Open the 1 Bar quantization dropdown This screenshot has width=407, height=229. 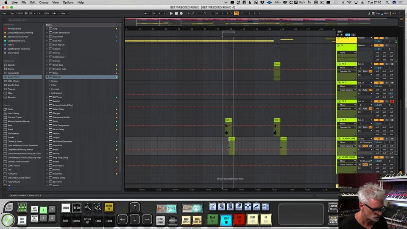point(64,13)
